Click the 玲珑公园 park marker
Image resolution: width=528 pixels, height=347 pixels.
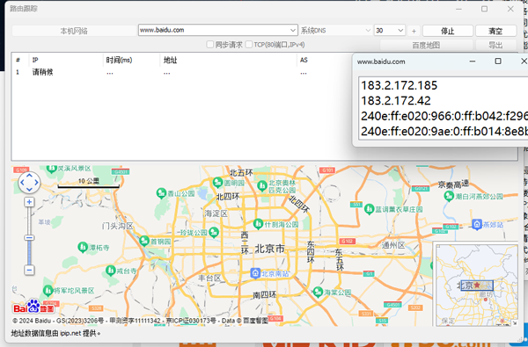point(214,232)
